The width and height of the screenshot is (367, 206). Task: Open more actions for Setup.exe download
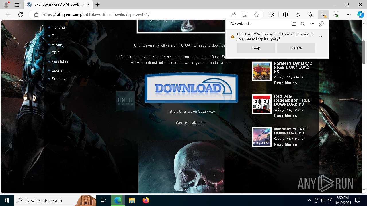pyautogui.click(x=321, y=36)
